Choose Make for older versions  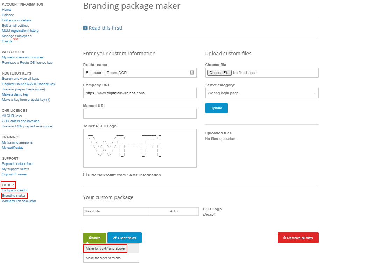(103, 258)
